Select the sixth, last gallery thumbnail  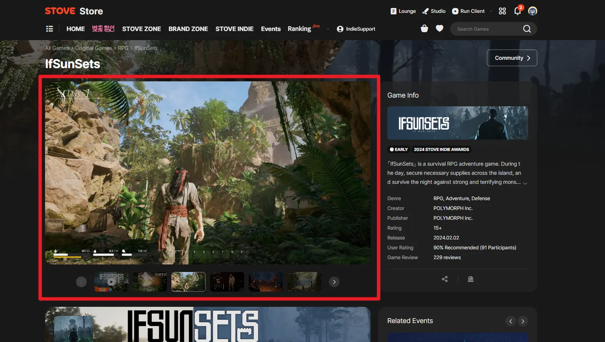click(x=304, y=282)
